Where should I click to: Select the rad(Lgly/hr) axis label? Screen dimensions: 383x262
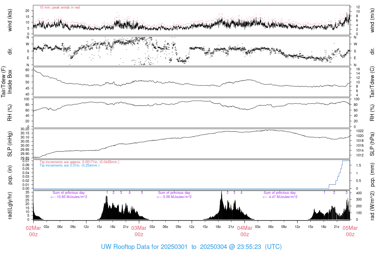10,205
